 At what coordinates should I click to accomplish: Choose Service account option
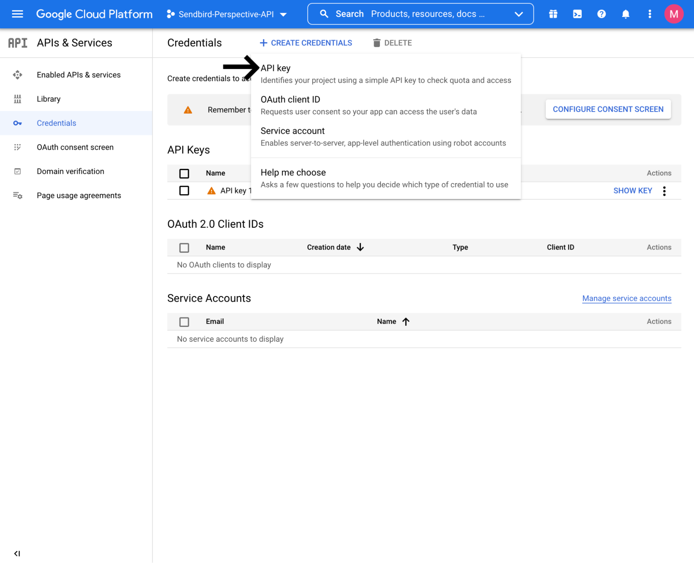(386, 137)
